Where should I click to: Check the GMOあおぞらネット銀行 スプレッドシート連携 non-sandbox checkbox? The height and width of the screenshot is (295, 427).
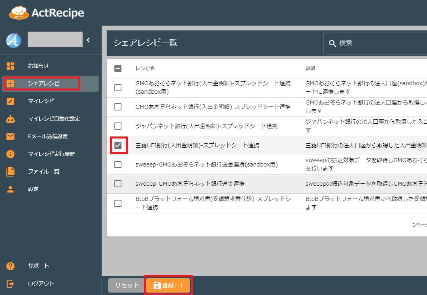[118, 107]
